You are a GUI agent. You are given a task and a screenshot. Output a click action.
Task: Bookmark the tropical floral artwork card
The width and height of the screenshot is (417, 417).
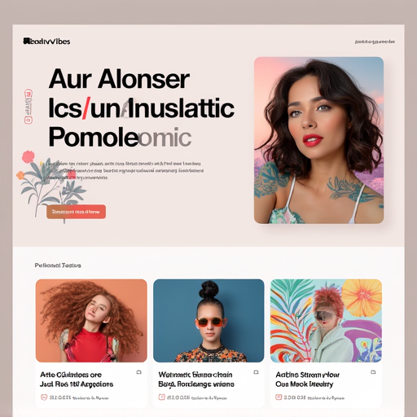(373, 372)
